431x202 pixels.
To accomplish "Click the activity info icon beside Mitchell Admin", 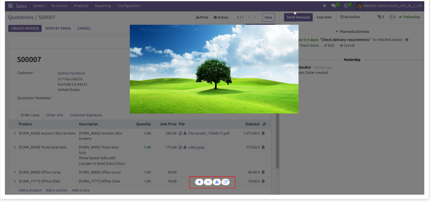I will (407, 40).
